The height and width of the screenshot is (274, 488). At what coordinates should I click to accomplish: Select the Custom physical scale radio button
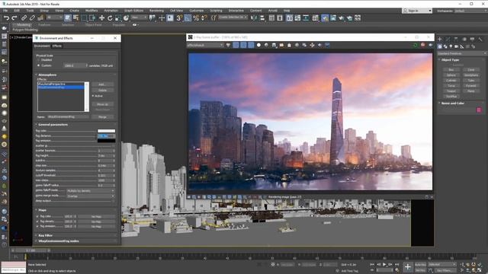[x=39, y=65]
